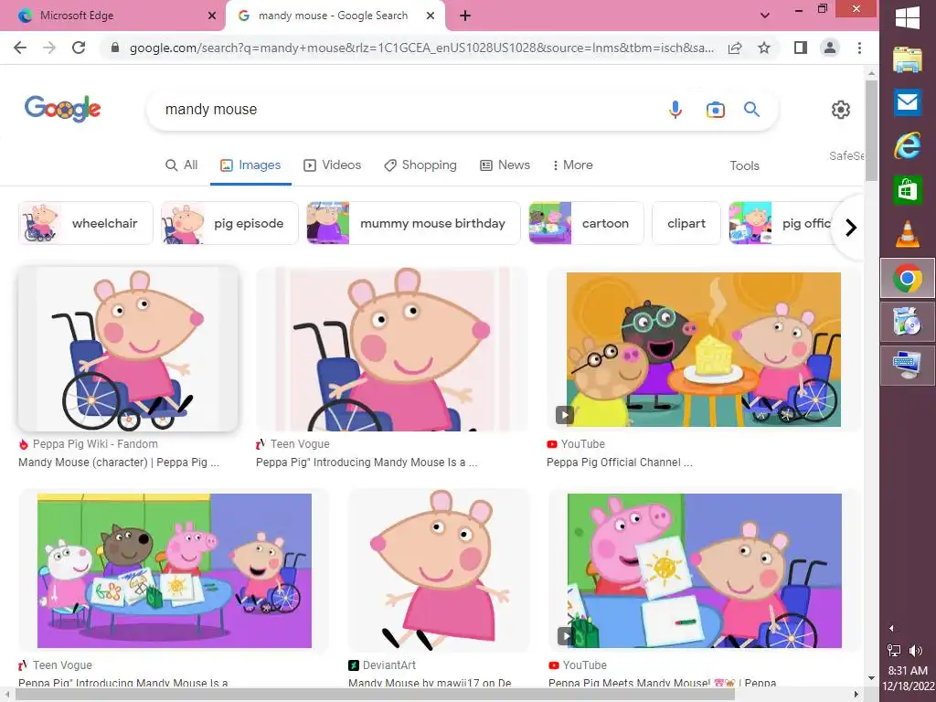
Task: Open Google quick settings gear
Action: (x=841, y=110)
